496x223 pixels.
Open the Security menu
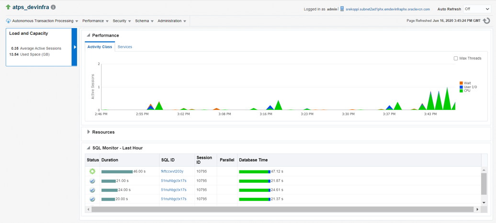point(122,21)
